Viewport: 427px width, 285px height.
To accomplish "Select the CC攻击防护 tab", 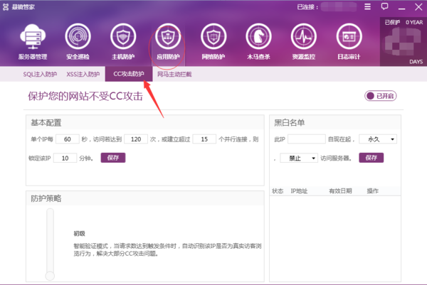I will 129,74.
